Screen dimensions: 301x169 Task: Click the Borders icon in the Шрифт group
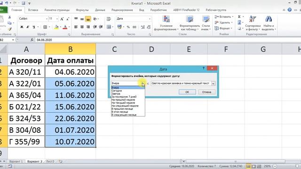pos(45,27)
